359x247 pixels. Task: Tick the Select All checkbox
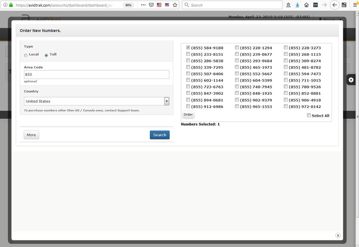coord(309,115)
